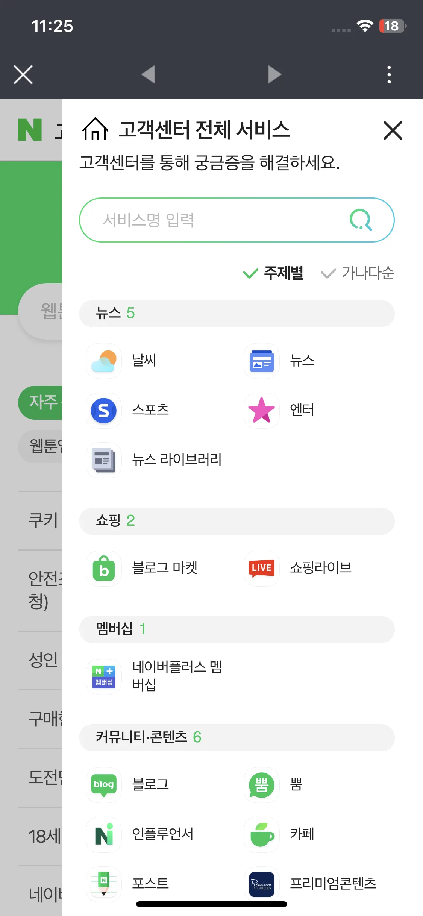This screenshot has width=423, height=916.
Task: Tap the home icon beside 고객센터 title
Action: [96, 129]
